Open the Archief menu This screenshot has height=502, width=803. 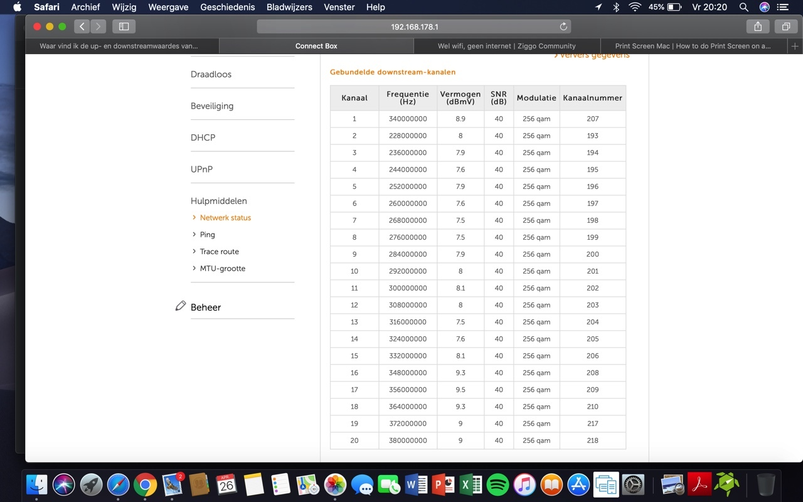coord(85,7)
